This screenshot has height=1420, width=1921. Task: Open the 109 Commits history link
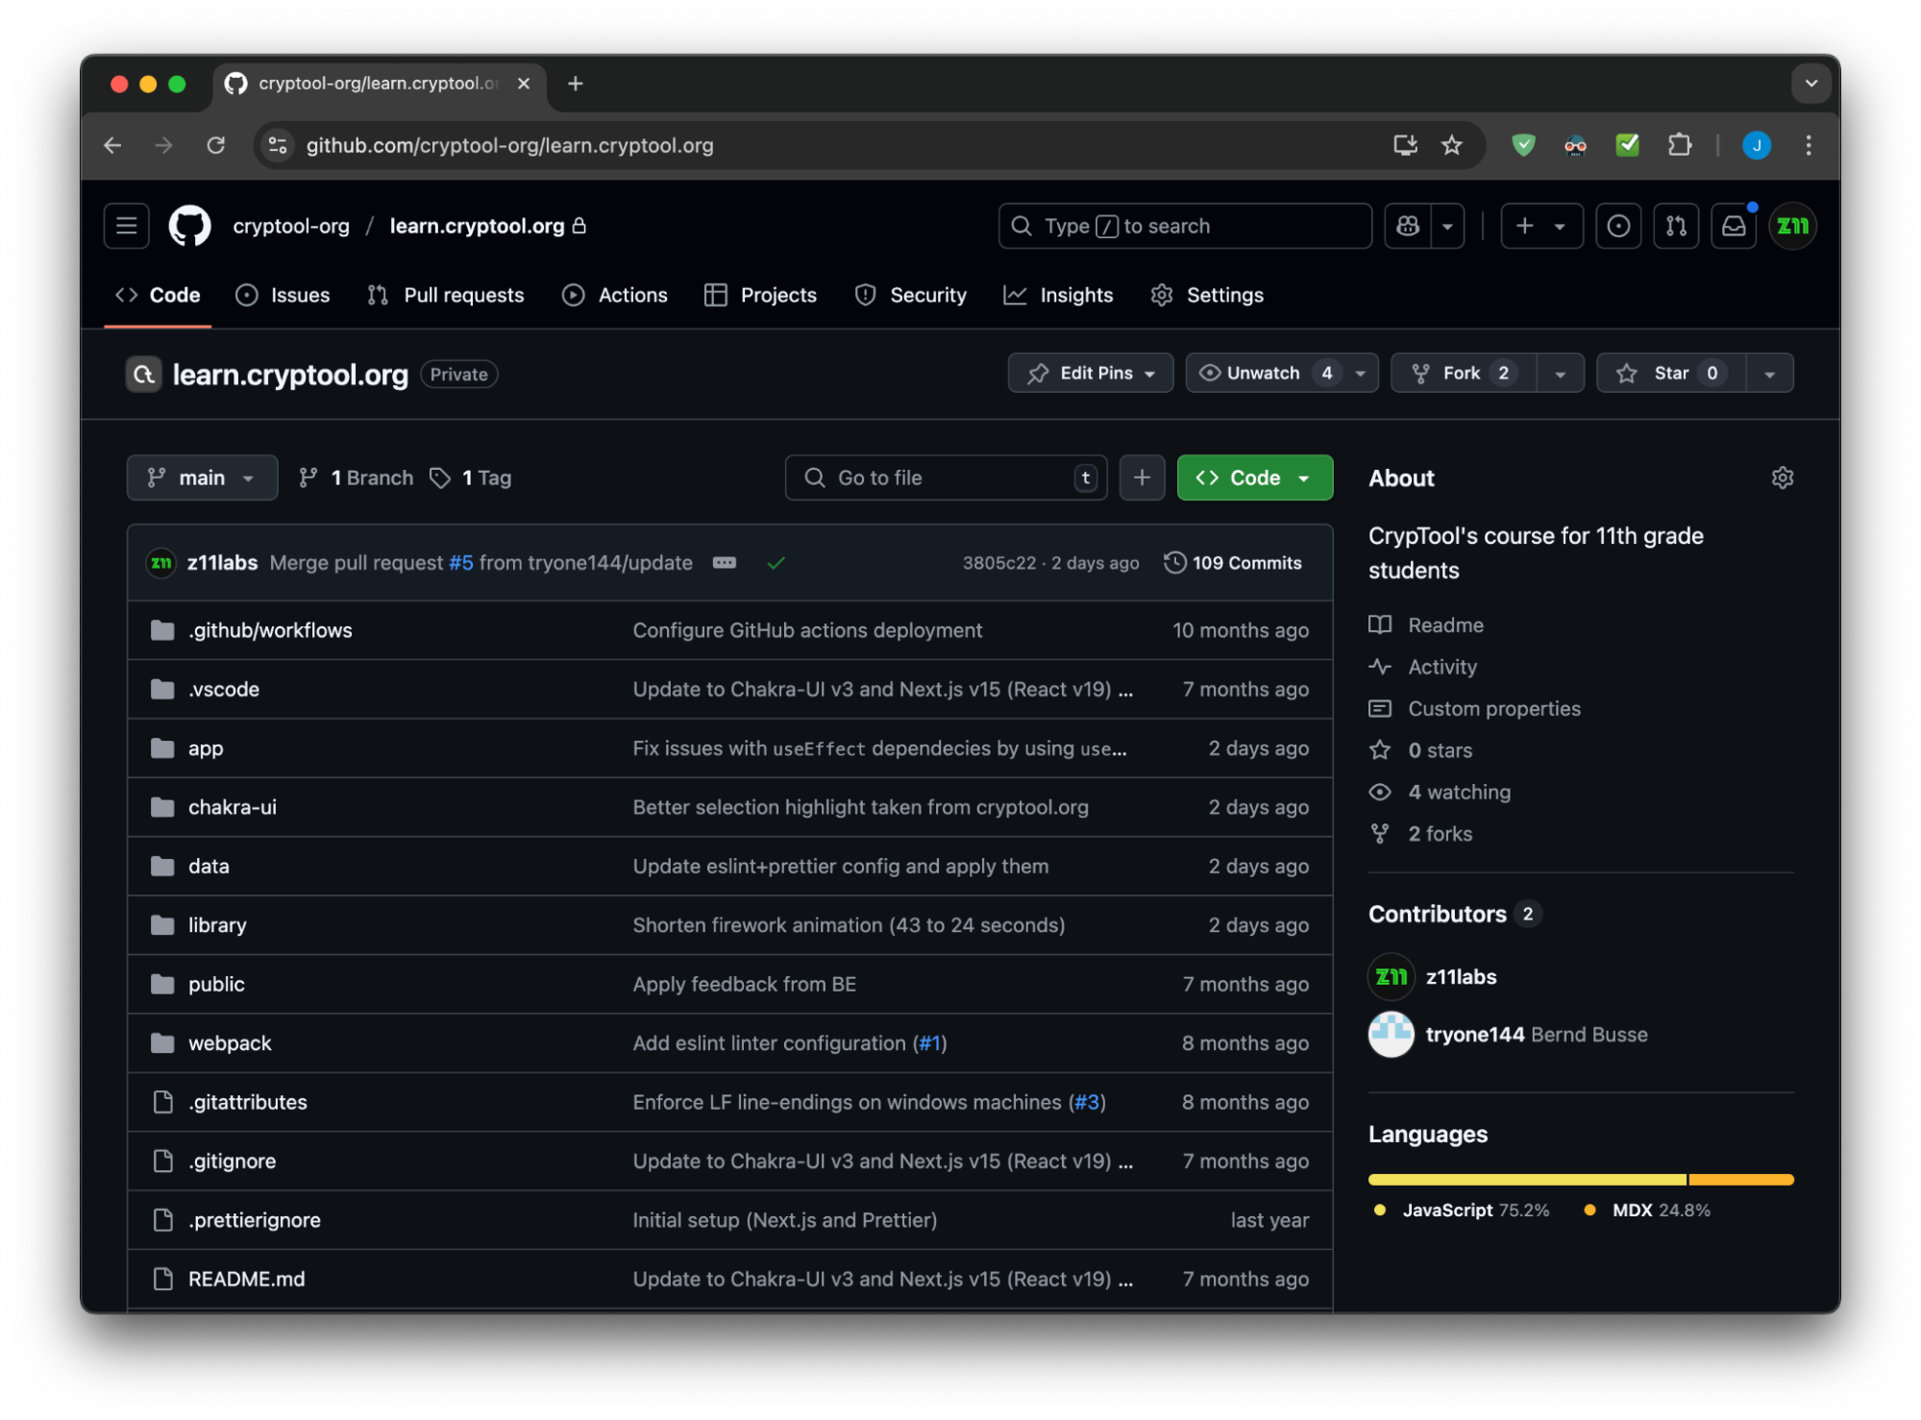(1233, 563)
